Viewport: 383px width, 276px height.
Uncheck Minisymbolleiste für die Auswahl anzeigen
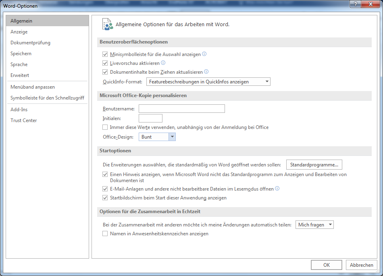(x=105, y=54)
